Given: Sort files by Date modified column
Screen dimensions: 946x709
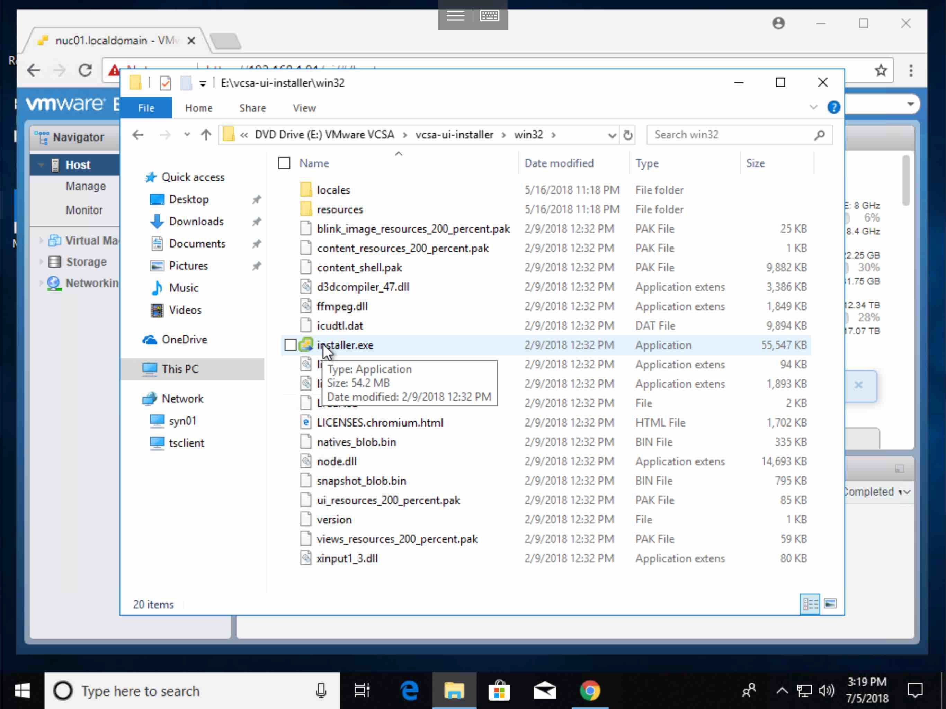Looking at the screenshot, I should (x=559, y=163).
